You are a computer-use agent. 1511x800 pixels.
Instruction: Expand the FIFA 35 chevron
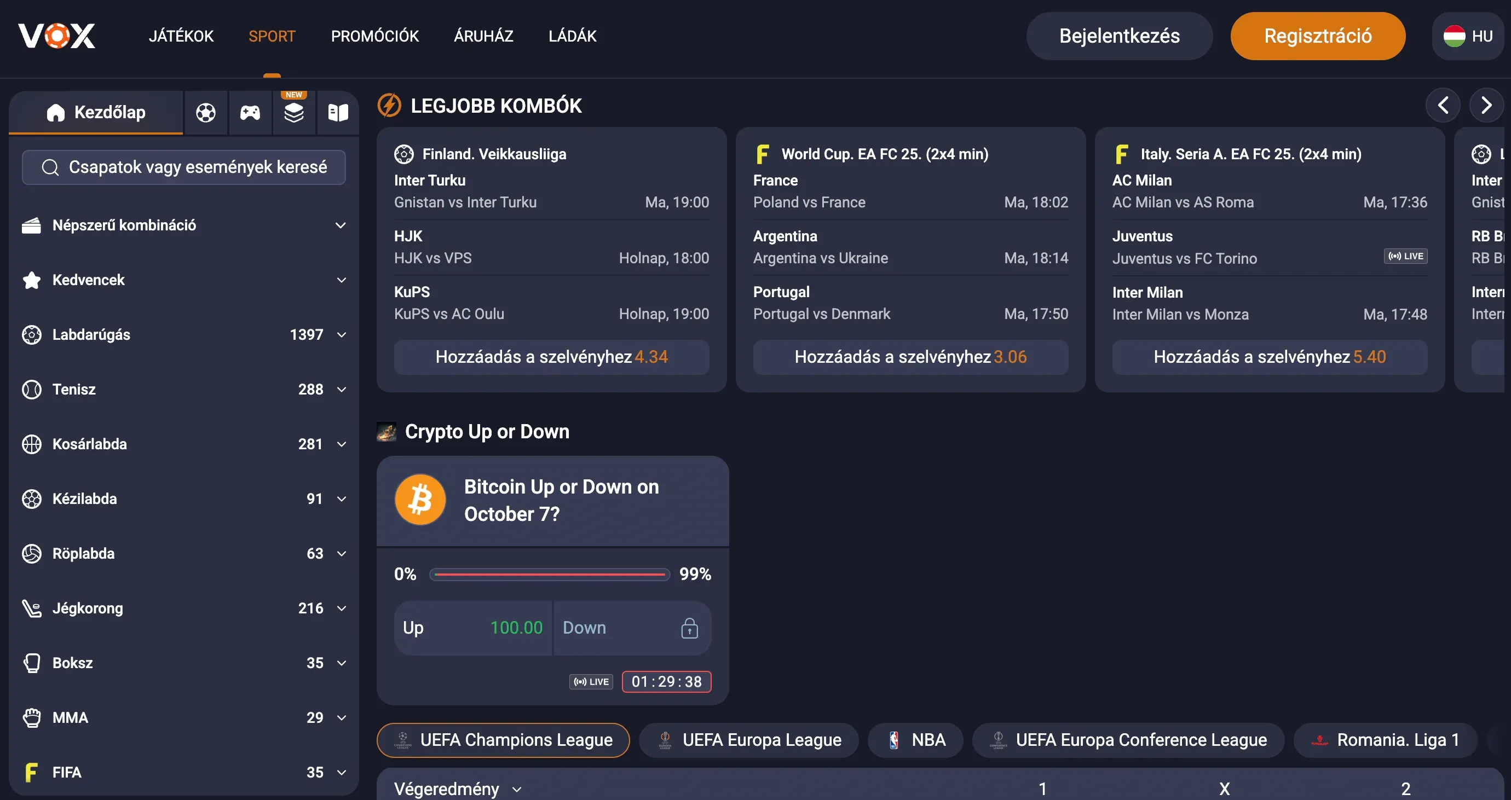pos(341,773)
